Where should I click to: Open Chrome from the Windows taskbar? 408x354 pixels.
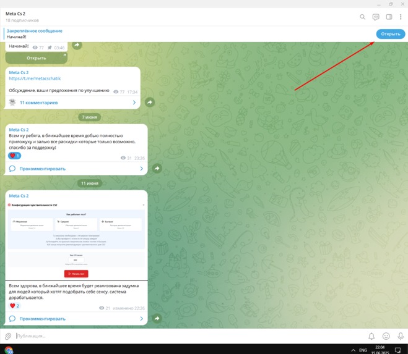click(9, 350)
